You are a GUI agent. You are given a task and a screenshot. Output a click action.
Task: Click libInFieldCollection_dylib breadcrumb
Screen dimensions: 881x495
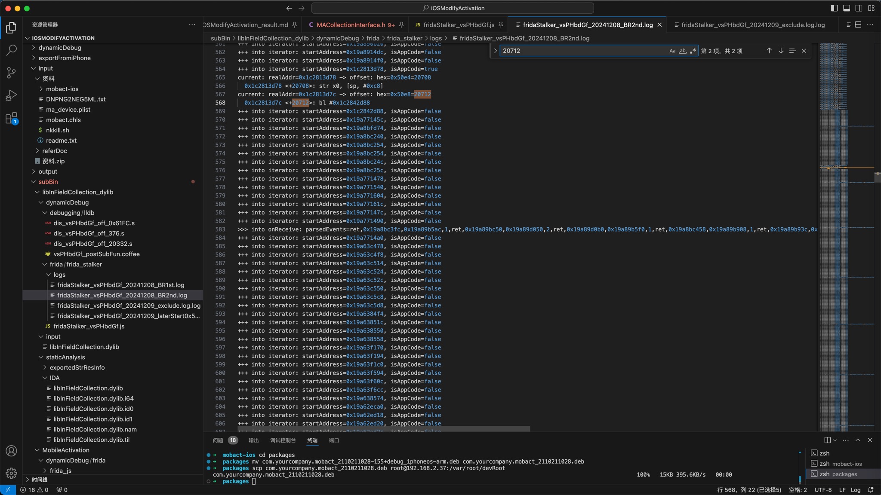273,38
